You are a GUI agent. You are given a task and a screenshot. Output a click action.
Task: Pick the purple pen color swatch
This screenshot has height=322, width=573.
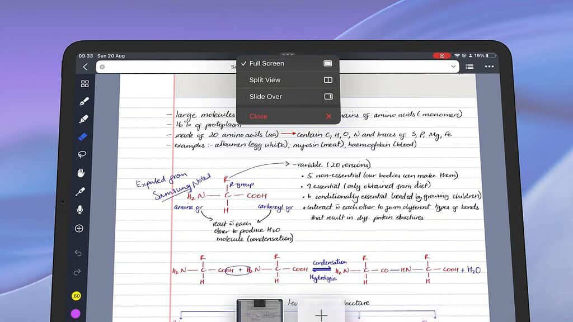point(76,313)
